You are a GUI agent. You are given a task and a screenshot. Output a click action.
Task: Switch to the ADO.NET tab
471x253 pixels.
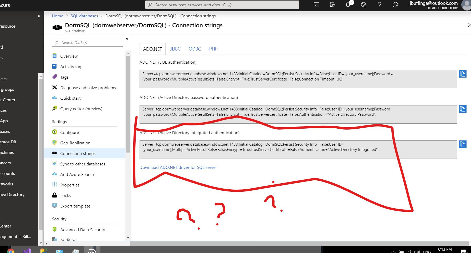tap(152, 49)
